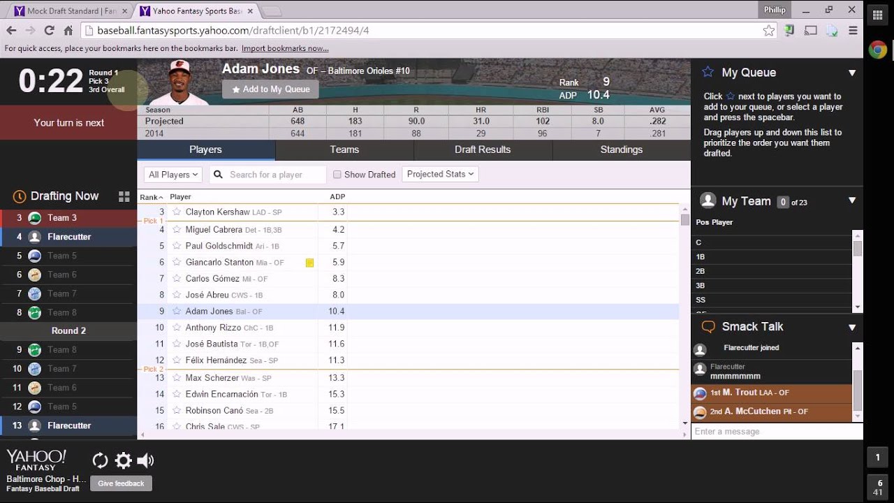Select Flarecutter pick 4 in draft order
Image resolution: width=894 pixels, height=503 pixels.
[x=68, y=237]
